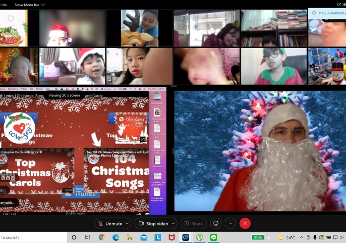346x243 pixels.
Task: Open File Explorer from the taskbar
Action: tap(130, 238)
